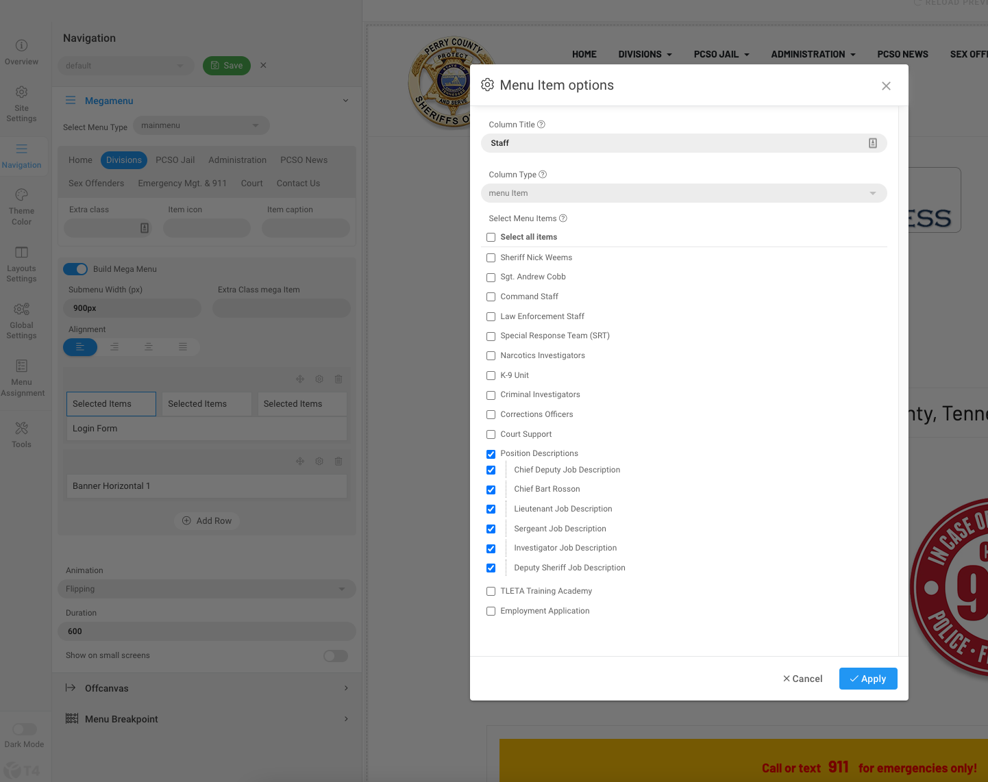
Task: Click the Apply button
Action: [x=868, y=679]
